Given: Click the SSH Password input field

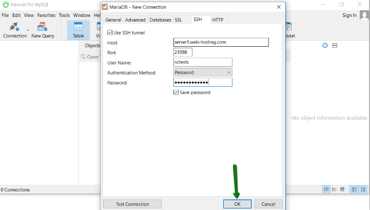Looking at the screenshot, I should pyautogui.click(x=203, y=82).
